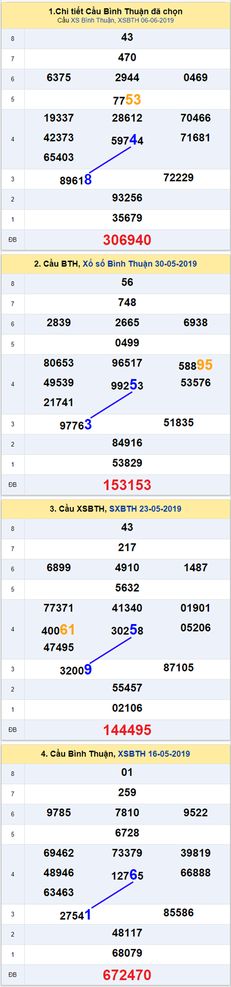Viewport: 231px width, 987px height.
Task: Click the prize number 0499
Action: [127, 343]
